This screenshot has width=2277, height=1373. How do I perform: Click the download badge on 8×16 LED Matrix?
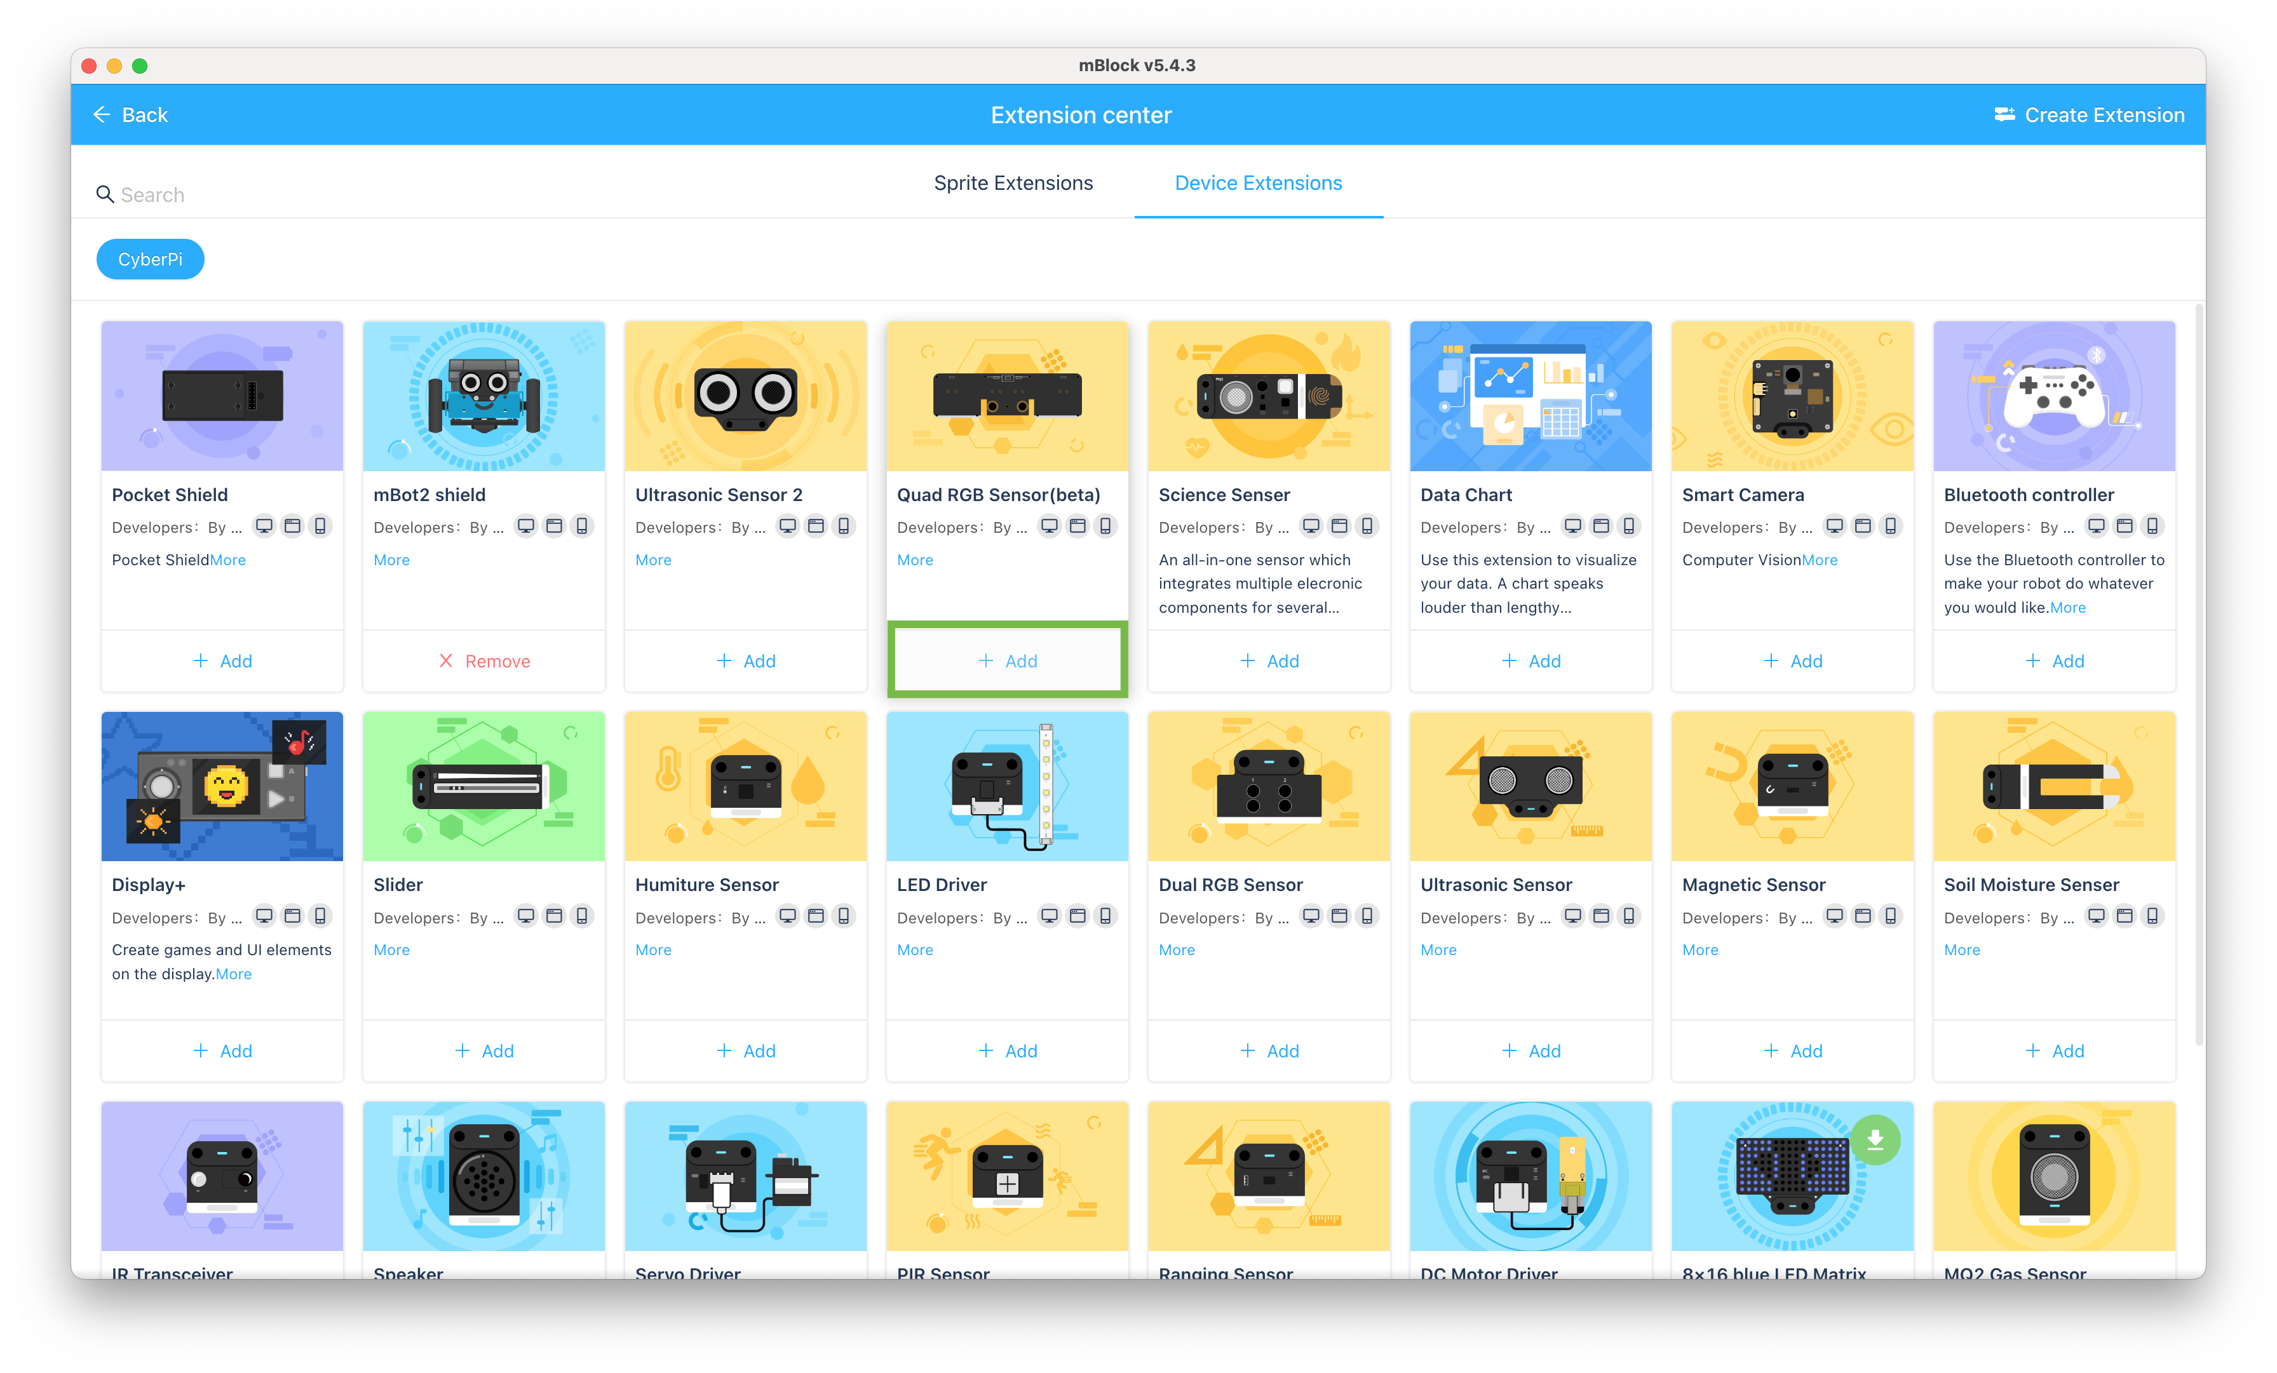[1875, 1139]
